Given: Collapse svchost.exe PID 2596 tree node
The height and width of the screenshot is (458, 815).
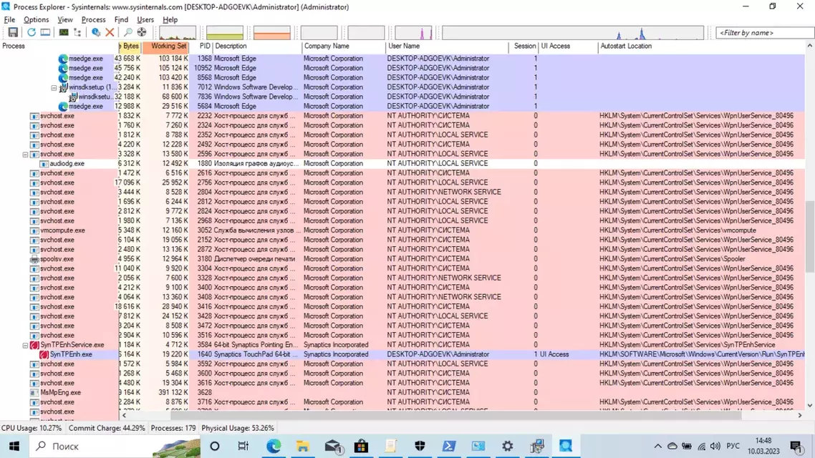Looking at the screenshot, I should pyautogui.click(x=25, y=155).
